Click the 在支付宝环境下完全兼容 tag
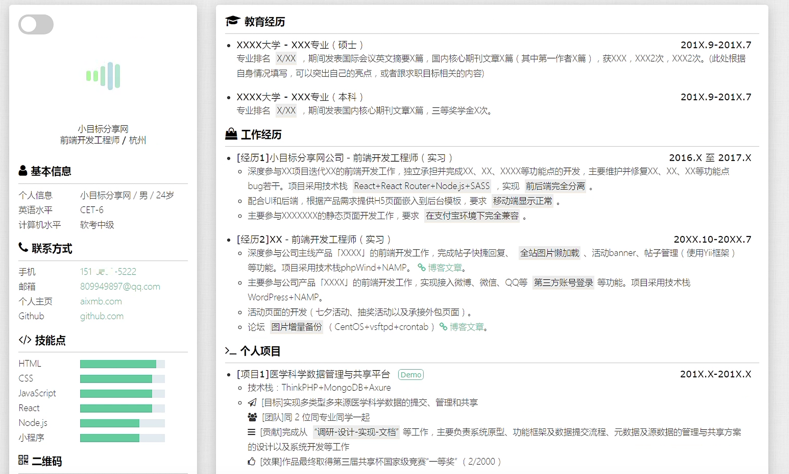Viewport: 789px width, 474px height. [x=472, y=216]
